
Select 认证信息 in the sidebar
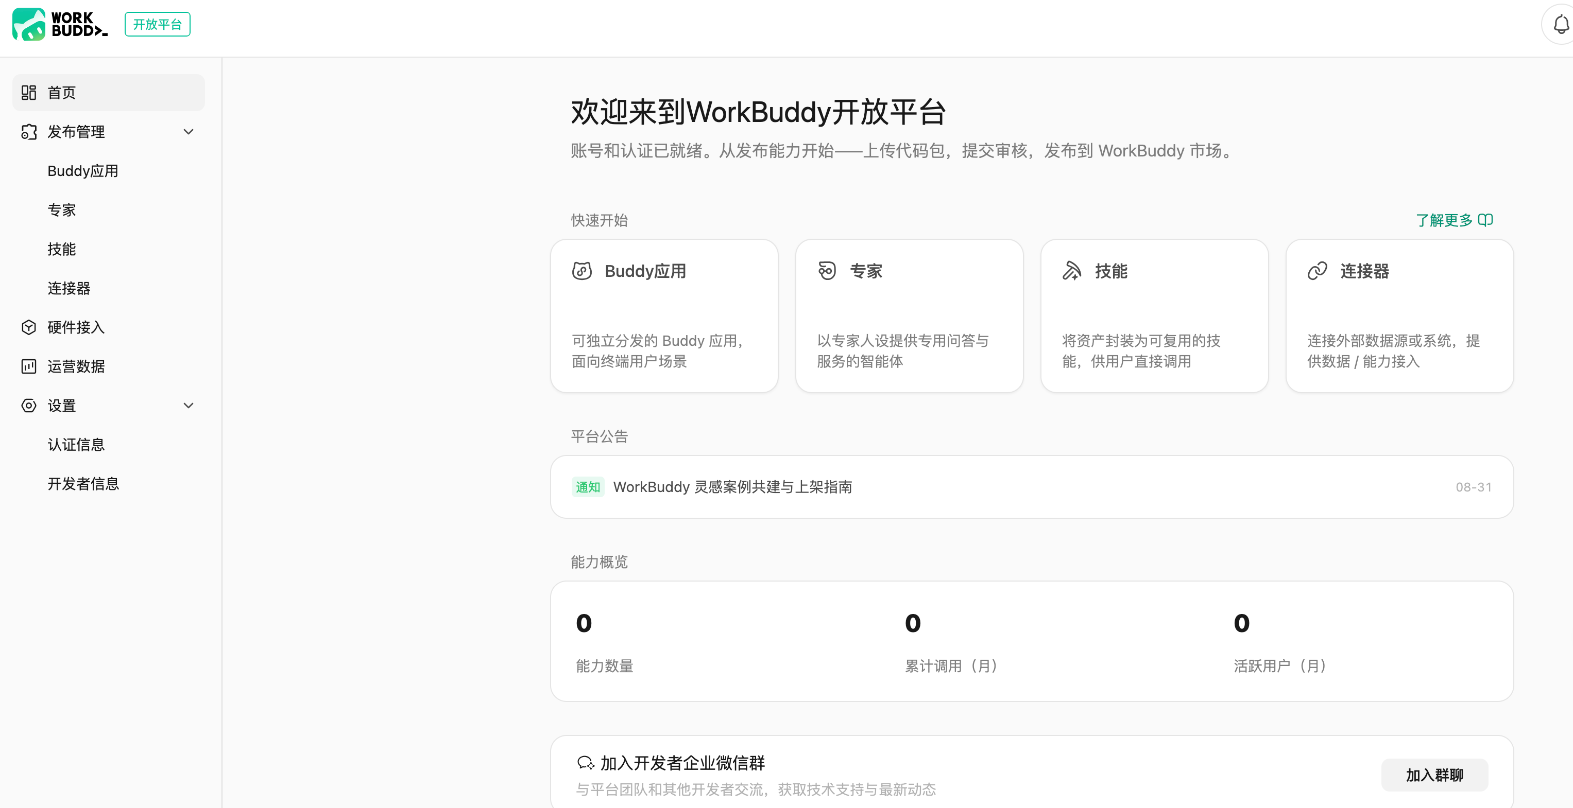(76, 444)
